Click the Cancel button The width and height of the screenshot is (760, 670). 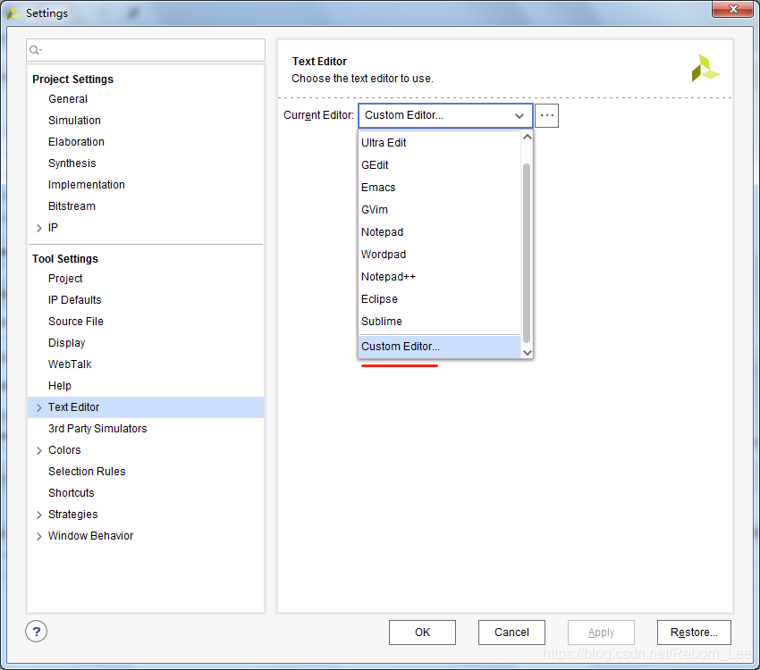pos(511,632)
